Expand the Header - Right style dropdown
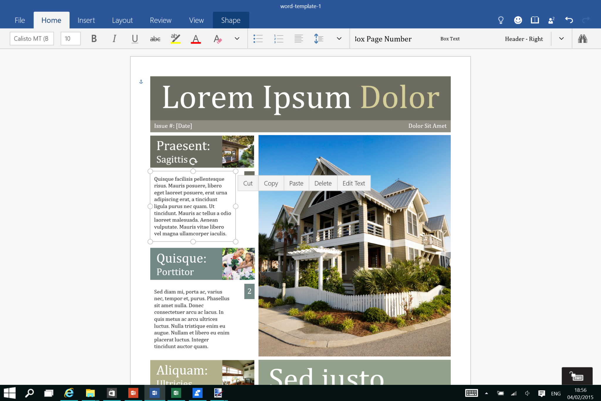Viewport: 601px width, 401px height. coord(561,38)
